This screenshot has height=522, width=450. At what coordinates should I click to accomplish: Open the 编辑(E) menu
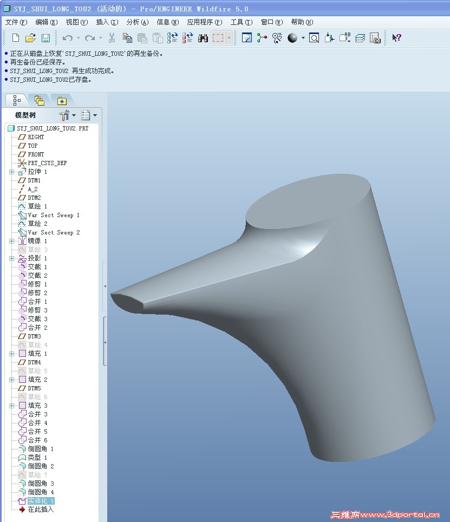[x=46, y=22]
